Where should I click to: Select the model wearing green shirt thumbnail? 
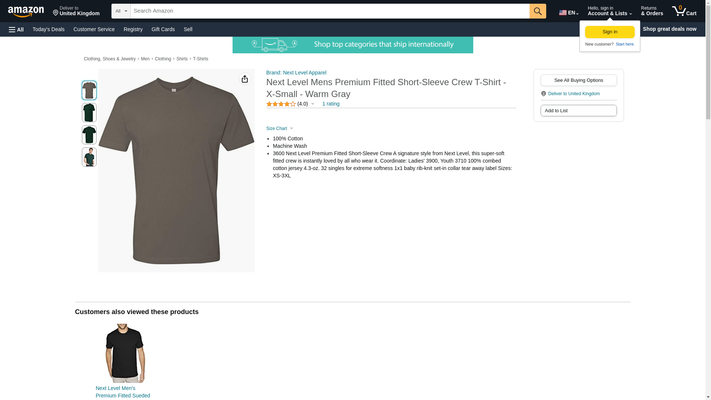(89, 157)
